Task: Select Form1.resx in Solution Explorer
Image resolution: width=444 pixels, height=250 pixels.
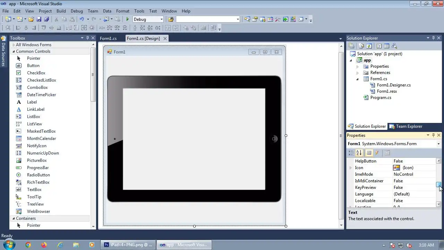Action: click(387, 91)
